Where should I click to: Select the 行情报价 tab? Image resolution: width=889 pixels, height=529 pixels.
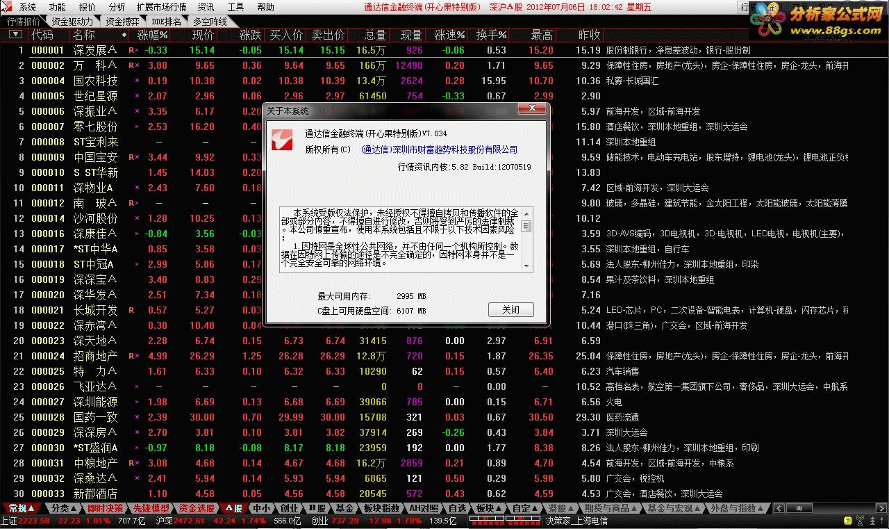[24, 22]
